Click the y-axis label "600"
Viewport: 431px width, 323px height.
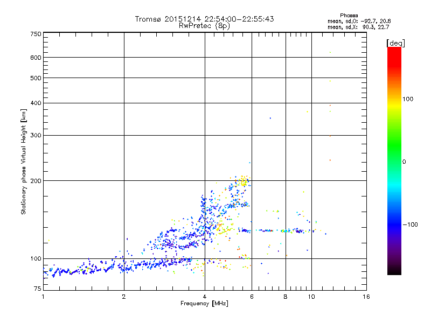click(36, 58)
